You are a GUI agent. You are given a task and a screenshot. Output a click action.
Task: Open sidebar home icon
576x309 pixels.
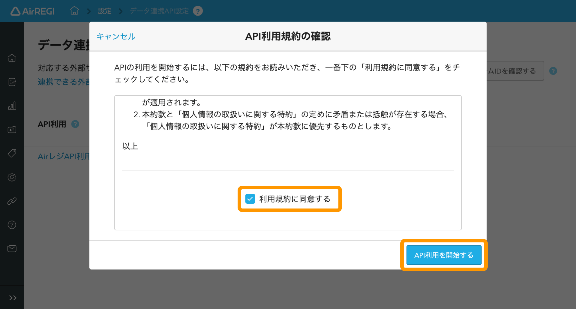point(12,58)
